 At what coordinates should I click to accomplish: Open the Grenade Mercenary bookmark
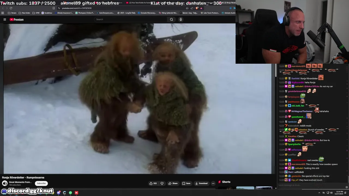click(147, 13)
